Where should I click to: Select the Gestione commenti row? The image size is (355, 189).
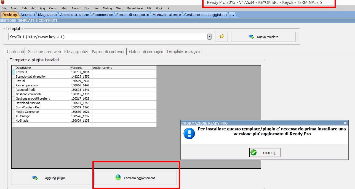84,94
